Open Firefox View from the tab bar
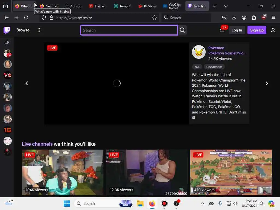The image size is (280, 210). [5, 6]
